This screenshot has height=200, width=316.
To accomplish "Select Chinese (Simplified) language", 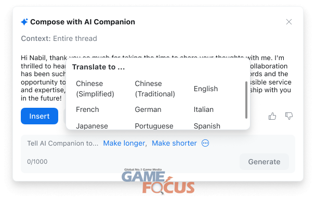I will 95,89.
